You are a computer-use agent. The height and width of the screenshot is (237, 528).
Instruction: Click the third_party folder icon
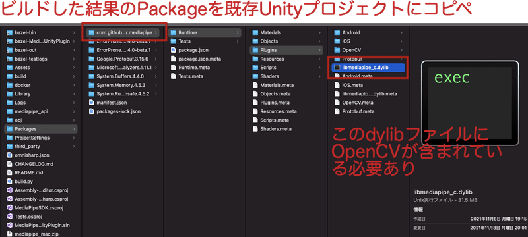pos(10,146)
